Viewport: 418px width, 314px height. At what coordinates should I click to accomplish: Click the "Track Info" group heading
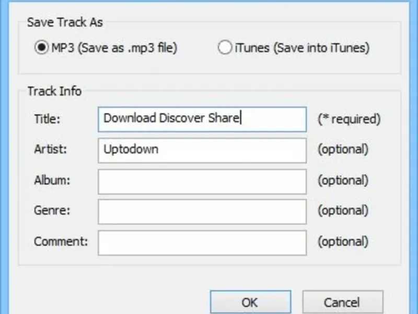coord(55,91)
